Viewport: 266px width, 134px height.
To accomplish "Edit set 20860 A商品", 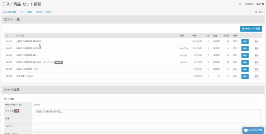I will point(245,42).
